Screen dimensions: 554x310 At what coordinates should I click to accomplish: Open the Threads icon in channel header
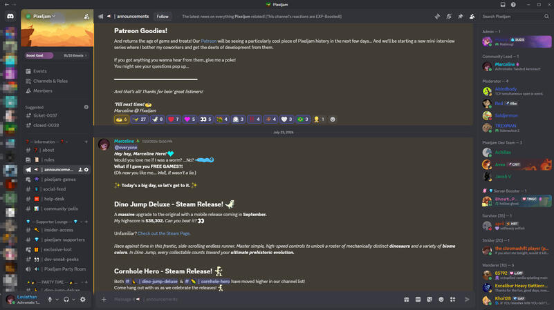[x=437, y=16]
